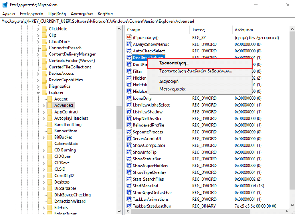
Task: Click the DWORD icon beside MapNetDrvBtn
Action: [129, 118]
